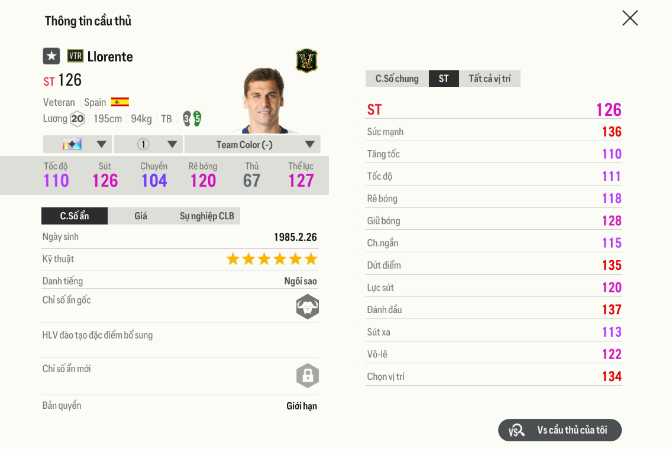
Task: Click Llorente's portrait photo
Action: (x=264, y=97)
